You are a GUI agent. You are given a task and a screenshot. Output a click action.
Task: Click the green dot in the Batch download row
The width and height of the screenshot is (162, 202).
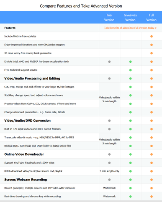[x=131, y=171]
